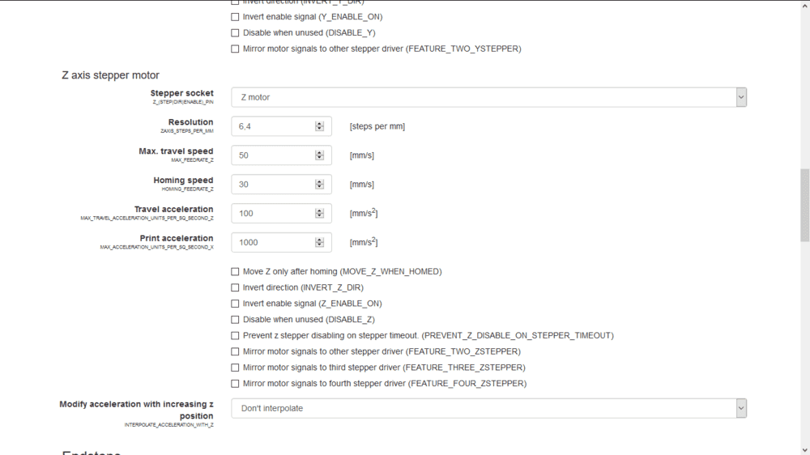This screenshot has height=455, width=810.
Task: Toggle Mirror signals to fourth stepper driver
Action: (x=236, y=384)
